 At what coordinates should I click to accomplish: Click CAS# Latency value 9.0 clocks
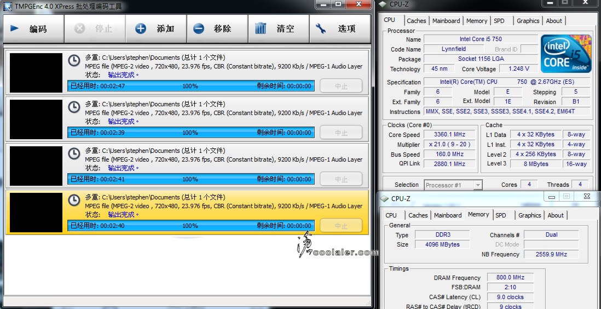click(x=510, y=297)
